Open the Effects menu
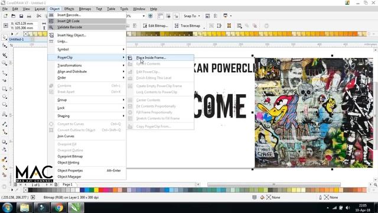The image size is (378, 213). tap(69, 9)
